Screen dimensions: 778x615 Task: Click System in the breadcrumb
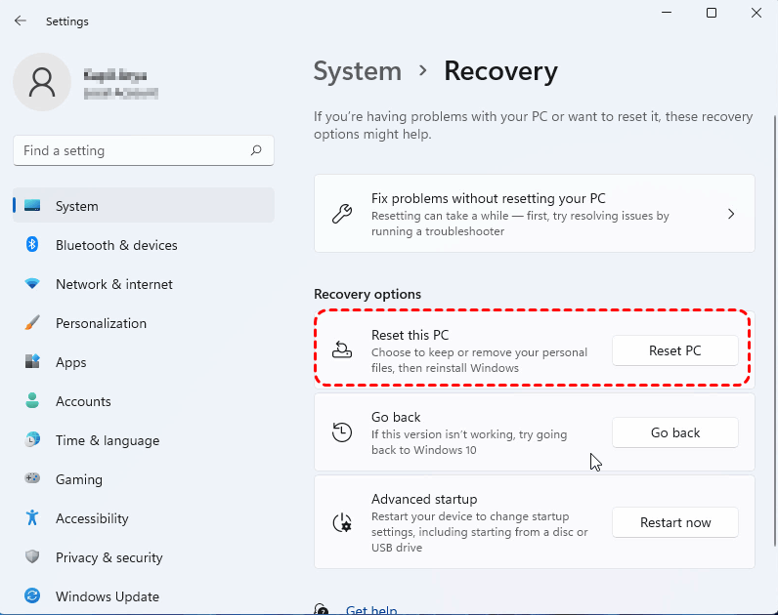click(358, 71)
